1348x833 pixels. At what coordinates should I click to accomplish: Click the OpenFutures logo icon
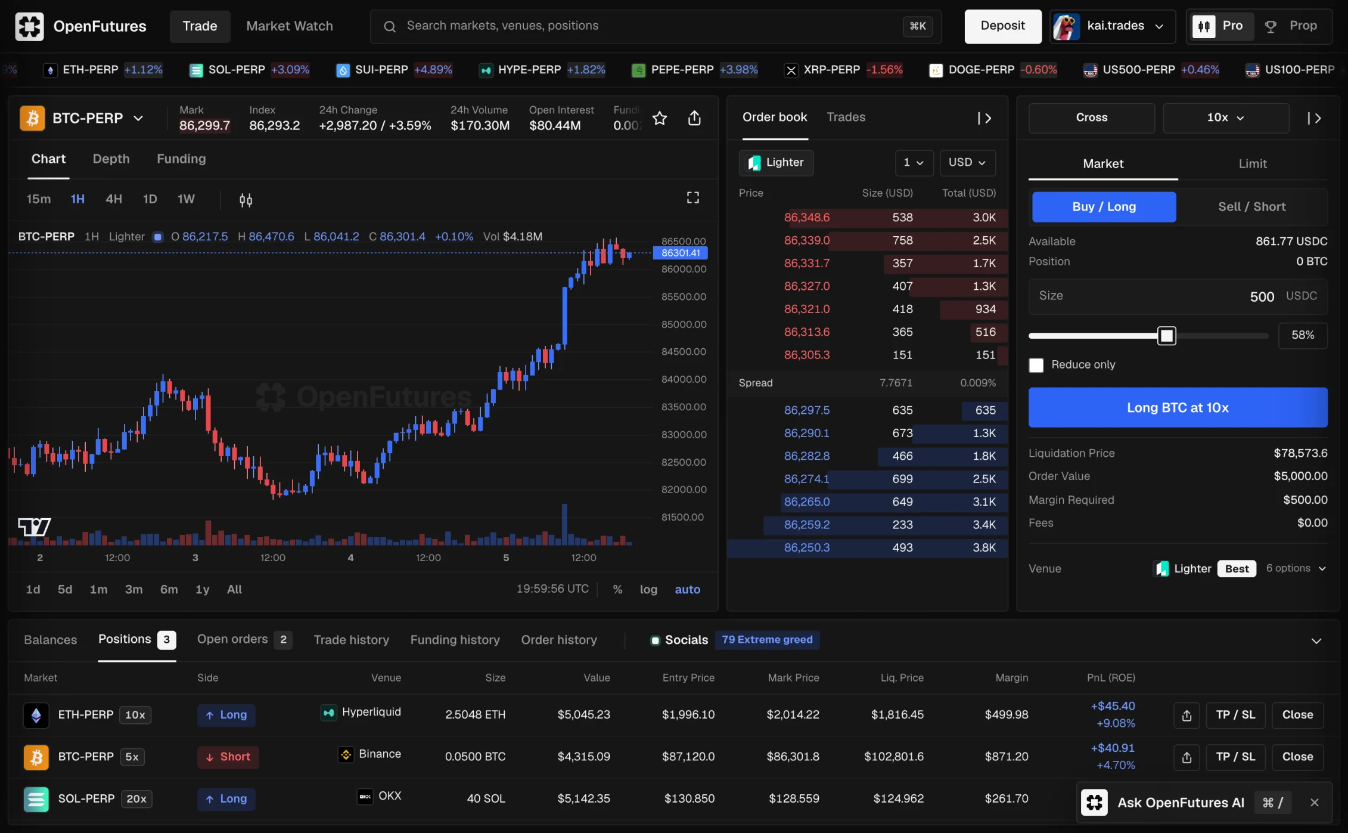[29, 26]
